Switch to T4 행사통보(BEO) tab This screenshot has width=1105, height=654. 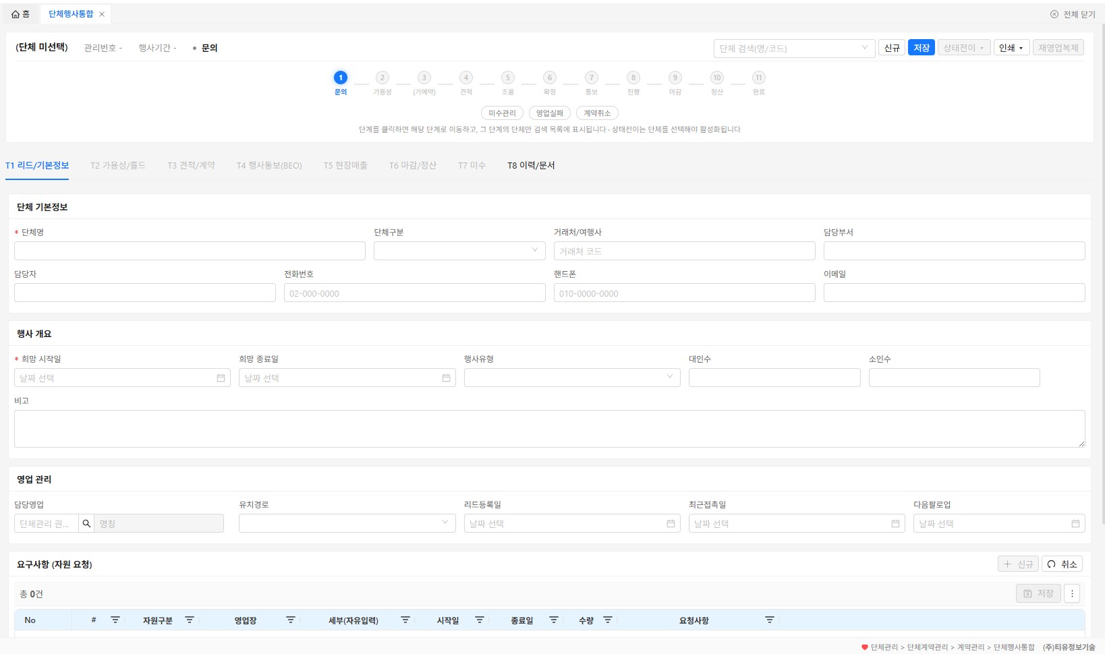[269, 165]
